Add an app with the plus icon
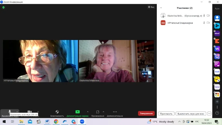 coord(217,102)
